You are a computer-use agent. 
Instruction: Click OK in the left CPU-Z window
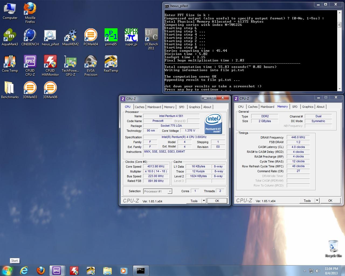(x=217, y=201)
